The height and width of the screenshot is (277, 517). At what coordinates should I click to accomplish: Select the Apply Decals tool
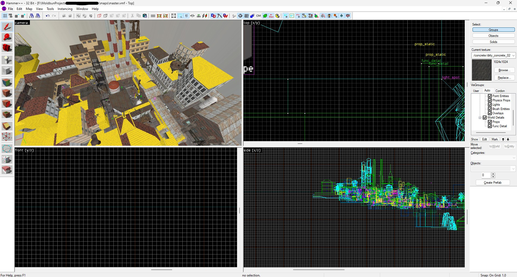point(7,104)
